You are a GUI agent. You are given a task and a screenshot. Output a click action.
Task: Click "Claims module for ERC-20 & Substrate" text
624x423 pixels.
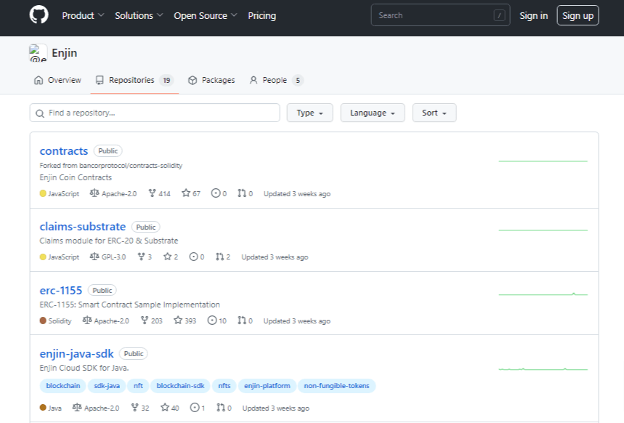click(109, 241)
